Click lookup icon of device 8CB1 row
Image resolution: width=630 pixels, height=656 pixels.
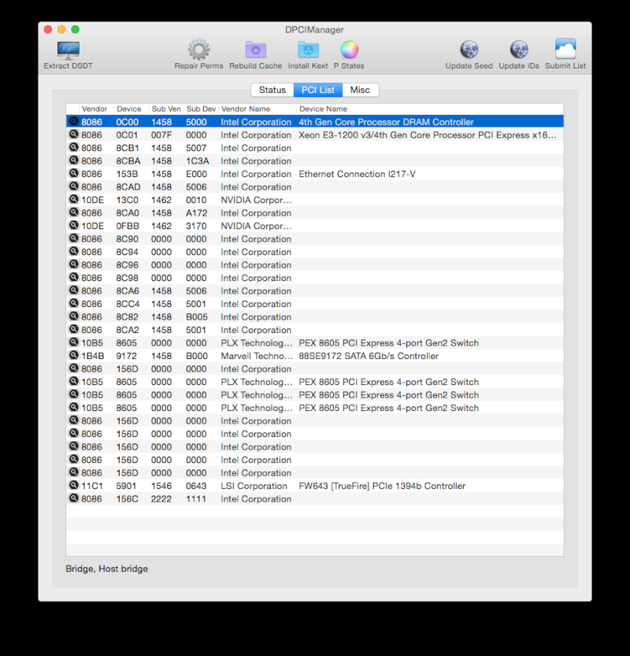pos(73,147)
